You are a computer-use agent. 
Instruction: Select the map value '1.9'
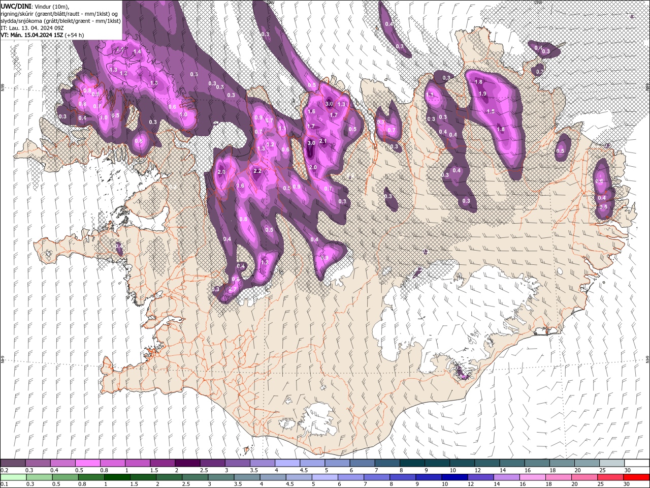(482, 94)
